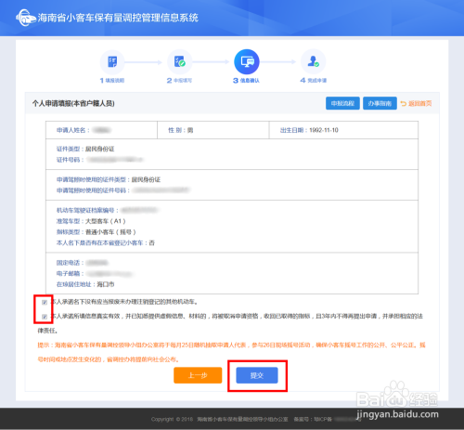Viewport: 464px width, 430px height.
Task: Click the 固定电话 row
Action: pyautogui.click(x=83, y=263)
